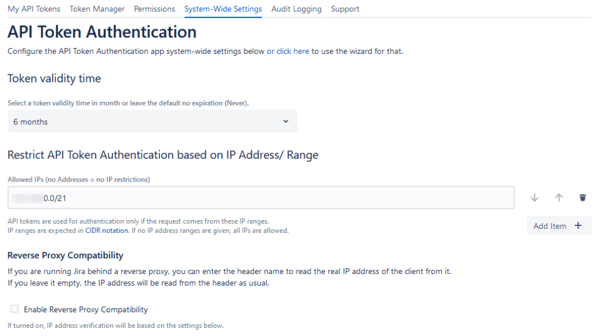Click the plus icon beside Add Item
Viewport: 599px width, 336px height.
click(578, 226)
